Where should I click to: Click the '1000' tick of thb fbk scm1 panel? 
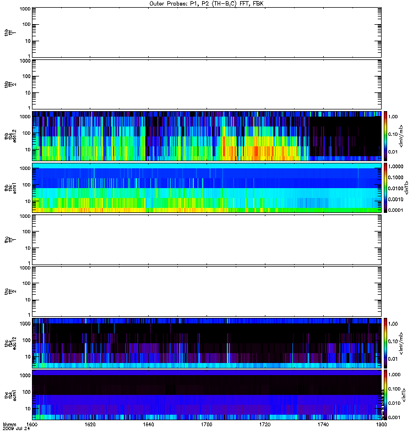(x=25, y=168)
